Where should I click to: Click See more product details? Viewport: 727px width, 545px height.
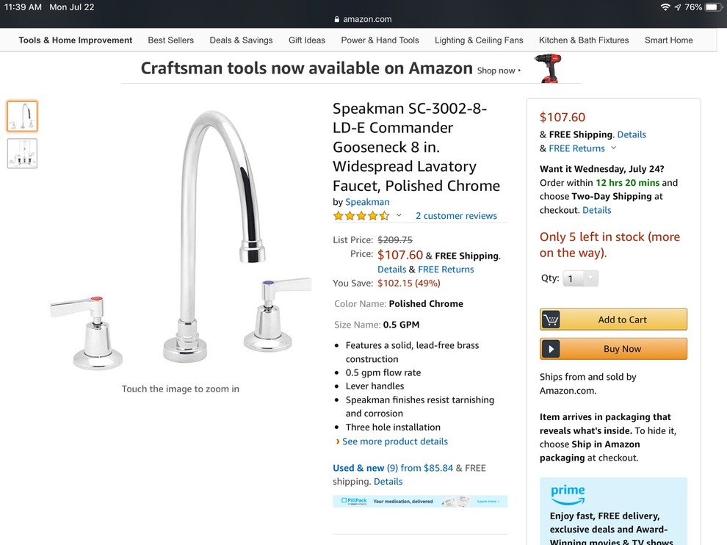[x=395, y=441]
